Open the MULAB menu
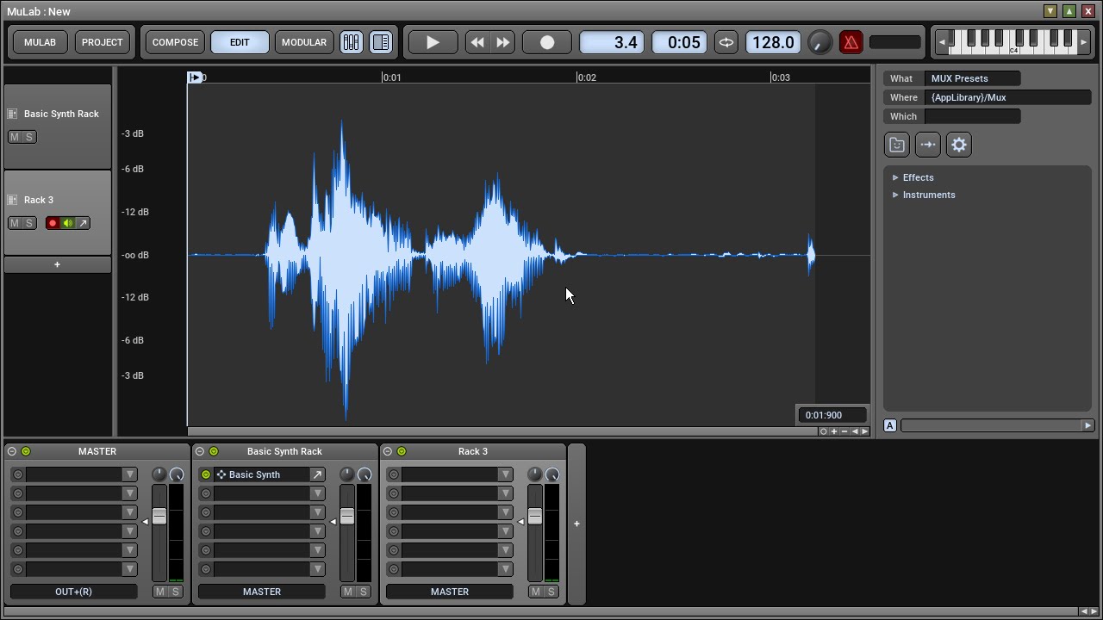Image resolution: width=1103 pixels, height=620 pixels. 40,42
